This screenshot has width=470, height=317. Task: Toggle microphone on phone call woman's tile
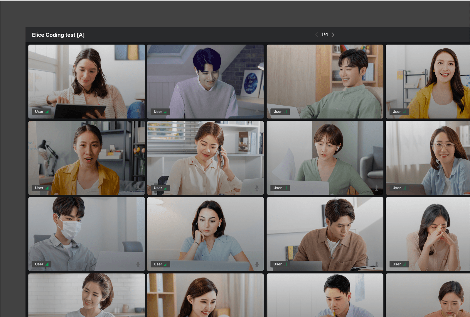257,188
